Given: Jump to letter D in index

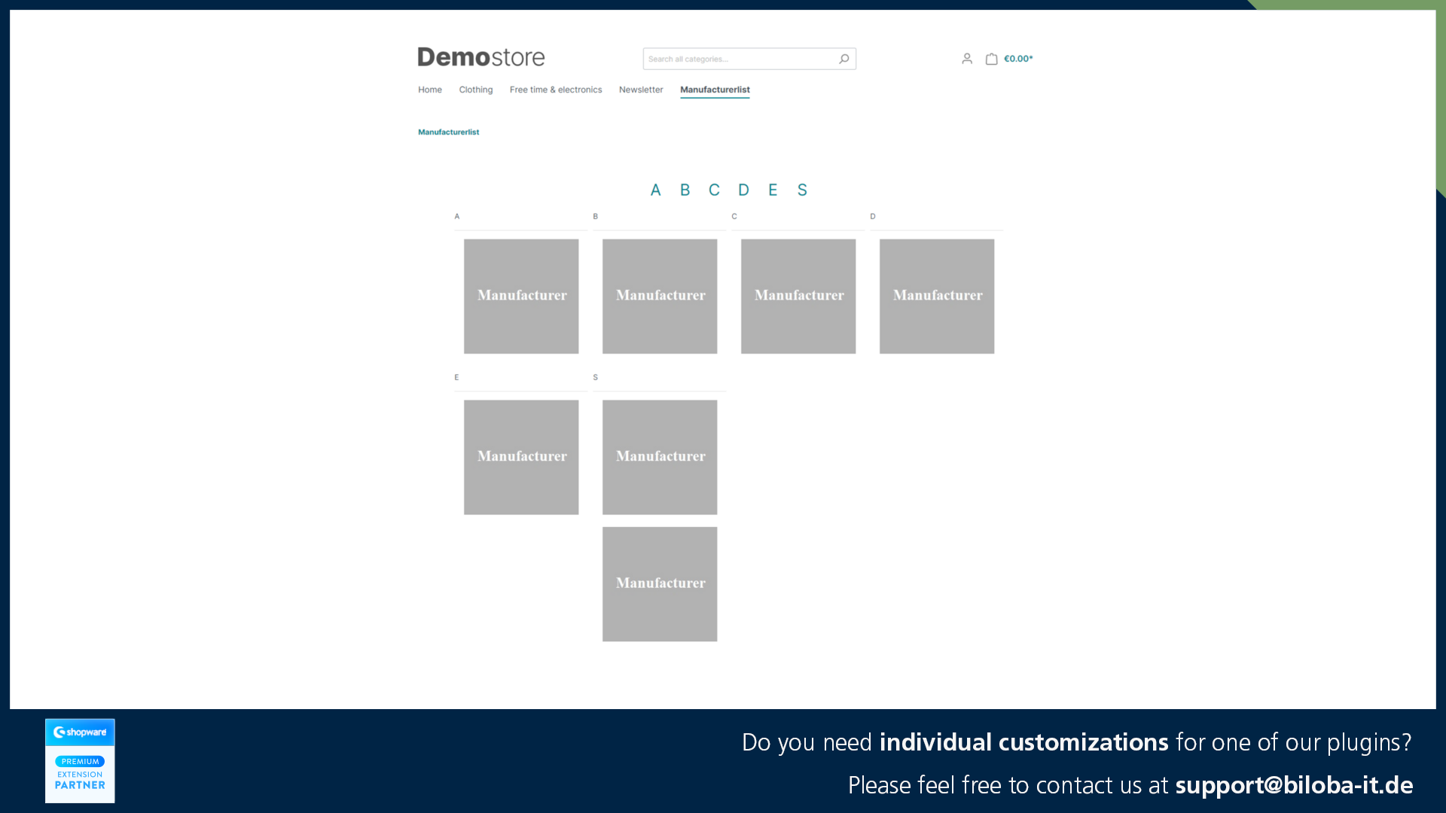Looking at the screenshot, I should point(743,190).
